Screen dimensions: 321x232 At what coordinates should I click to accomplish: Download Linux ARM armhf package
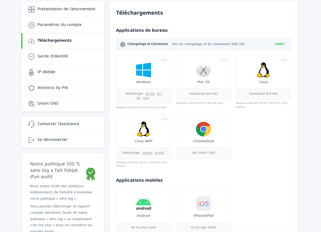pyautogui.click(x=159, y=153)
